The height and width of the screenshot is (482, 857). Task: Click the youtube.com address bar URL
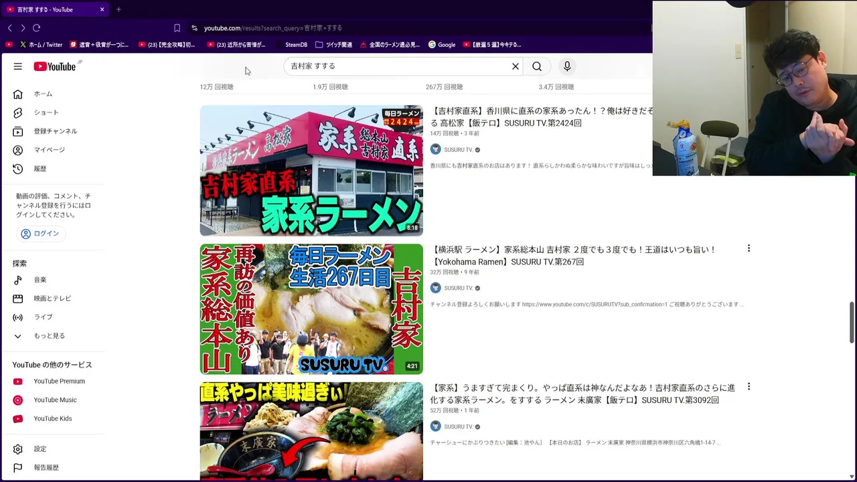(x=272, y=28)
